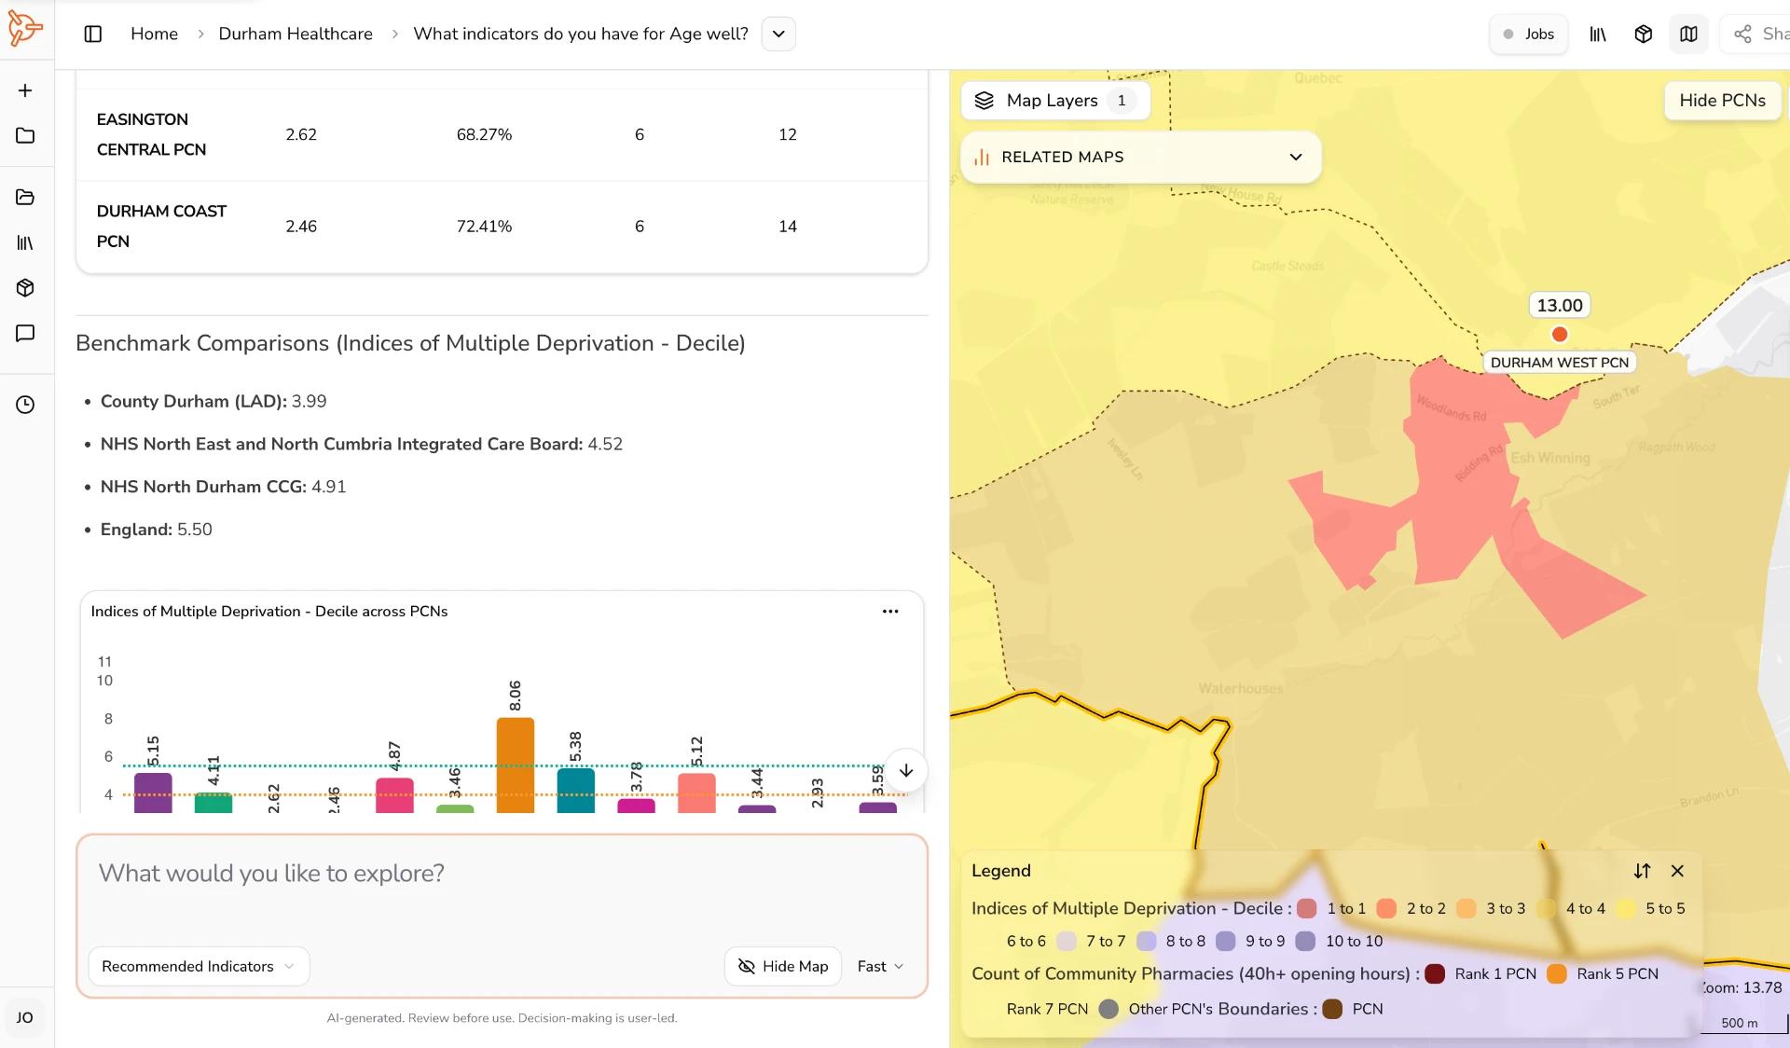
Task: Click the 13.00 value label on map
Action: coord(1560,305)
